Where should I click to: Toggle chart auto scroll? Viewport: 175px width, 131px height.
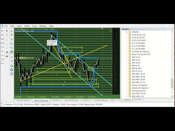pos(11,56)
